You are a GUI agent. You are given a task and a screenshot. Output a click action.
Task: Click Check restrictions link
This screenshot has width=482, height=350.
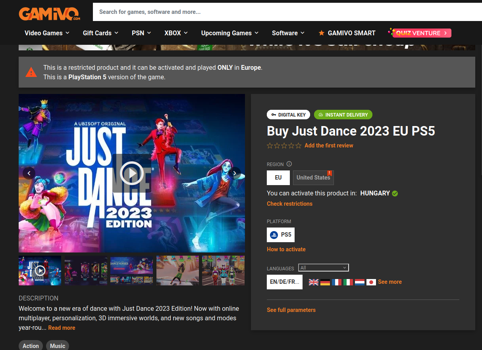[x=289, y=204]
